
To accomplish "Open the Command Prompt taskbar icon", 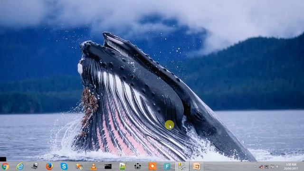I will point(108,166).
